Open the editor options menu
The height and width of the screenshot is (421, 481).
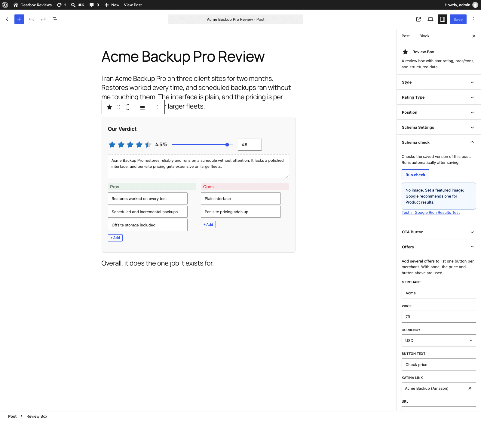pos(474,19)
